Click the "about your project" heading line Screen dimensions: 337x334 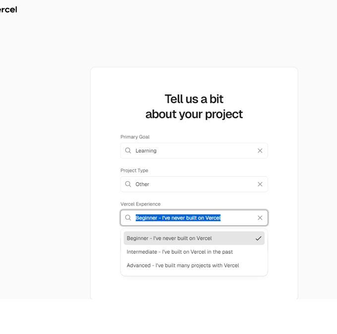click(194, 114)
